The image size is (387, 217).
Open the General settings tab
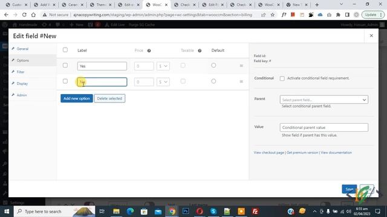click(x=22, y=49)
